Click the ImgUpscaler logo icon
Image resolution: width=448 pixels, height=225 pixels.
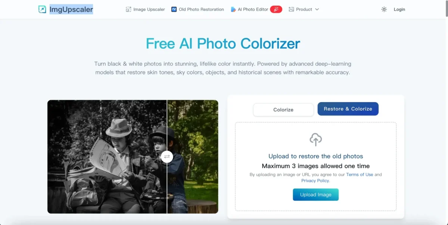(42, 9)
